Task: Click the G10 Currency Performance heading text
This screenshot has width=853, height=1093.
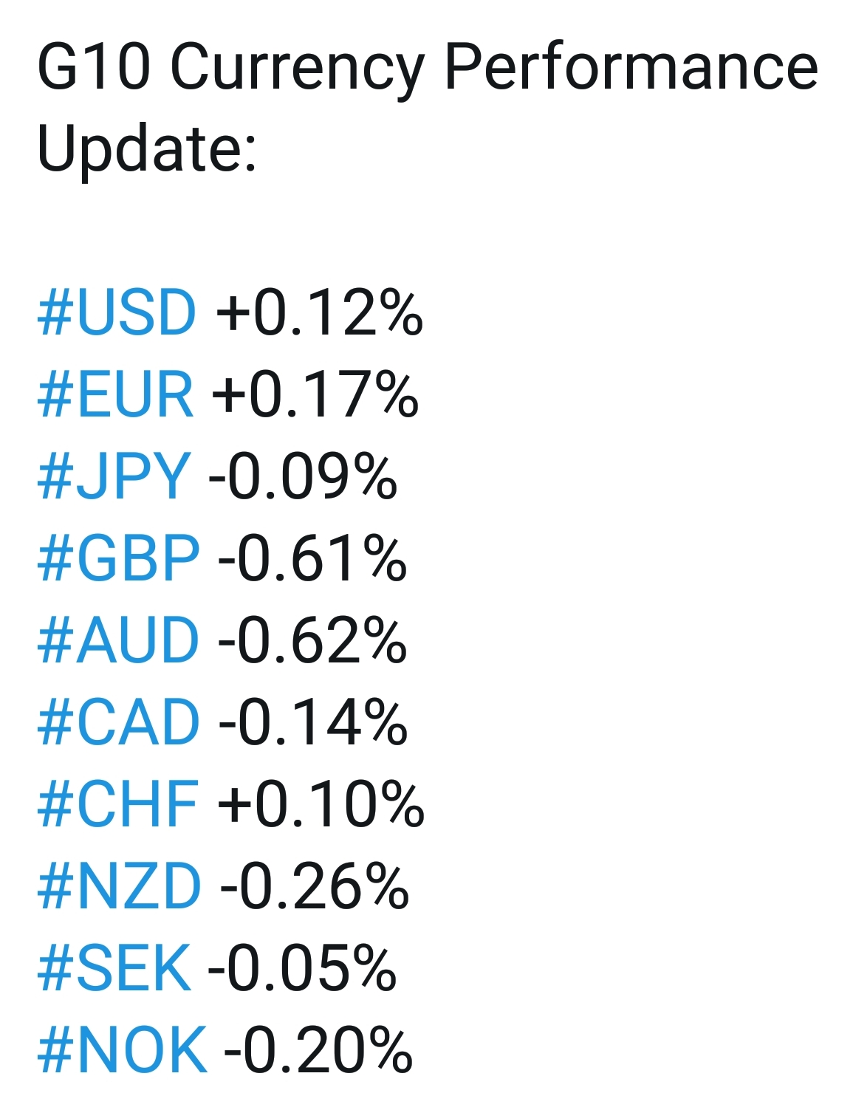Action: coord(428,69)
